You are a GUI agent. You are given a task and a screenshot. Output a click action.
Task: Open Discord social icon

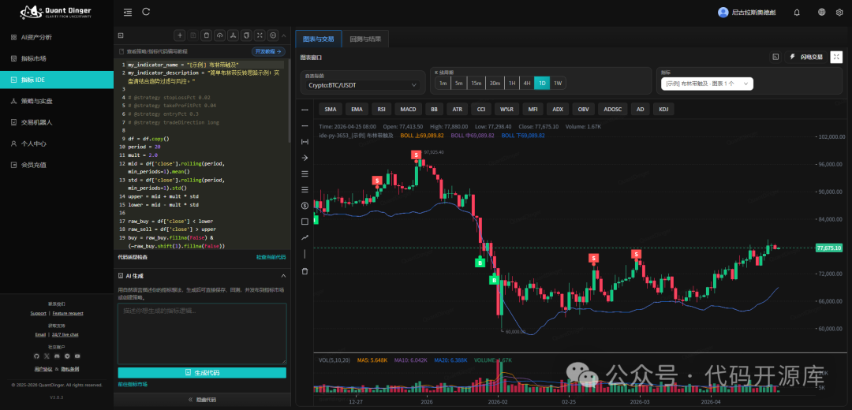tap(57, 356)
